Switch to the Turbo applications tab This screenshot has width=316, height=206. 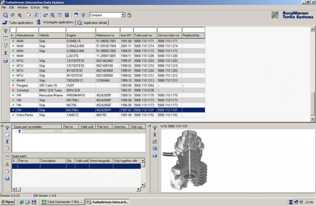[x=18, y=22]
